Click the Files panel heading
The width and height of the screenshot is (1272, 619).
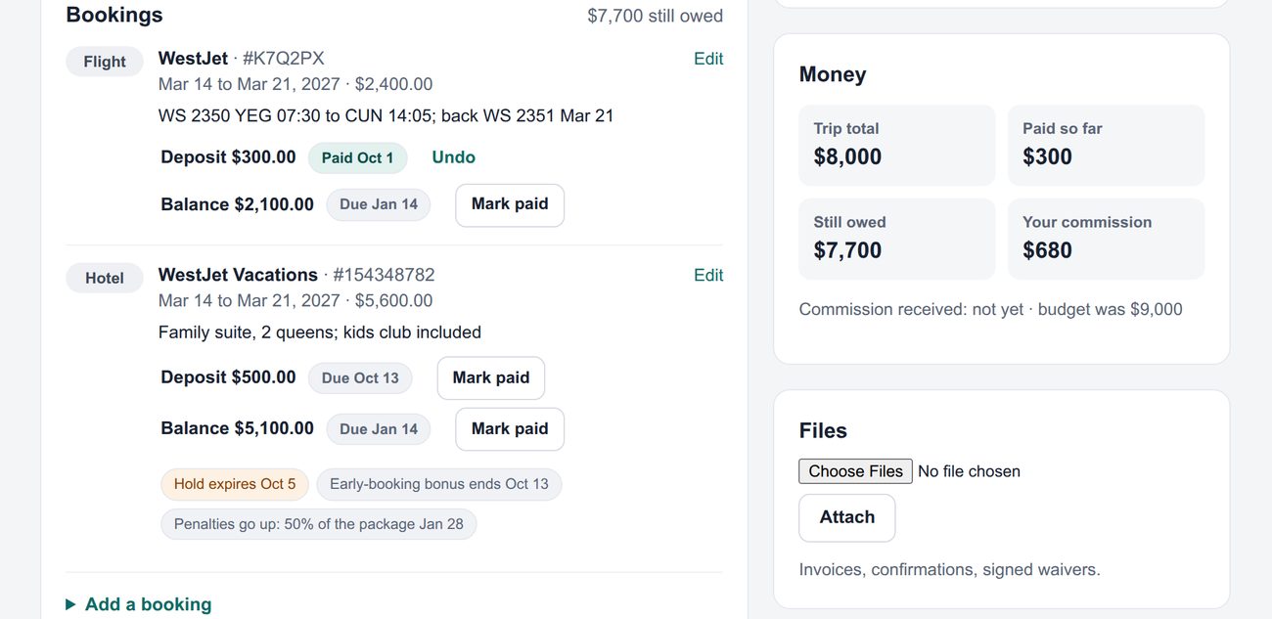click(823, 430)
